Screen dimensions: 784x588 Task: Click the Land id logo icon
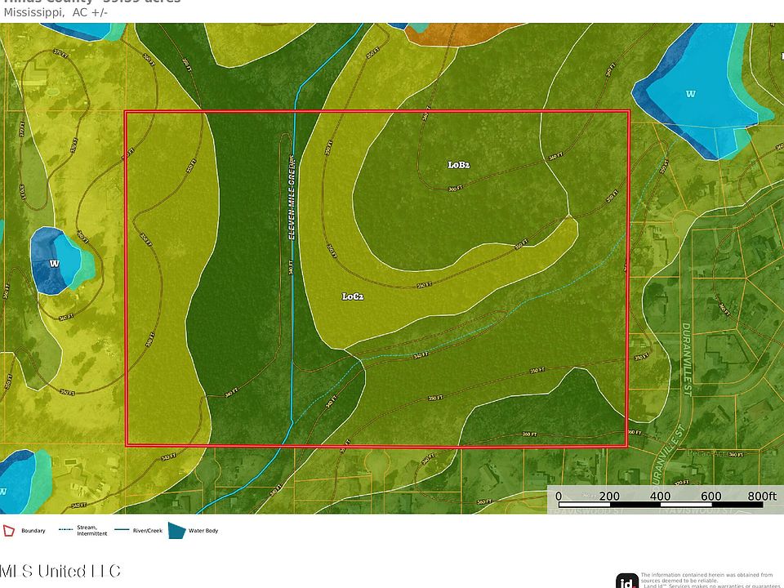click(x=626, y=580)
